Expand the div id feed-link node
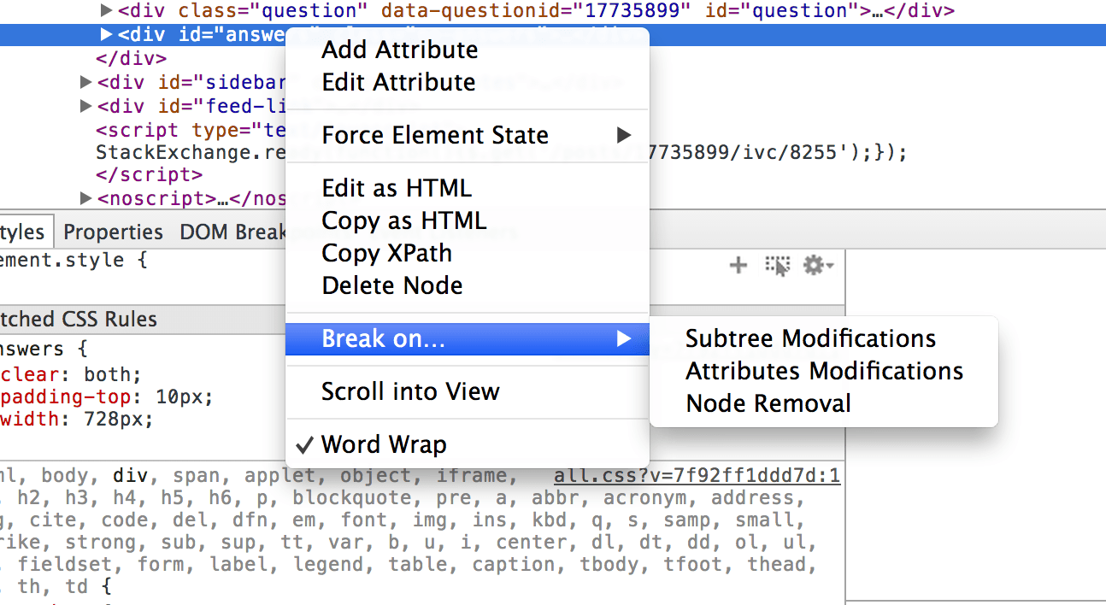This screenshot has height=605, width=1106. [x=85, y=106]
